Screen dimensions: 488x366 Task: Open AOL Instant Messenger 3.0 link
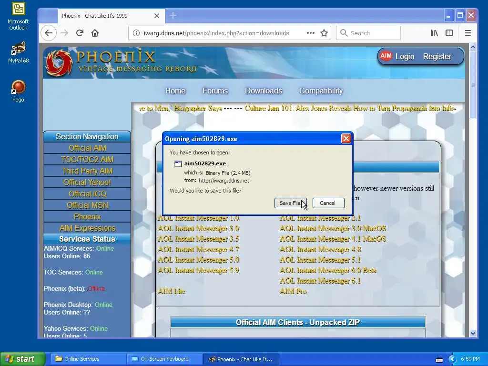tap(199, 228)
